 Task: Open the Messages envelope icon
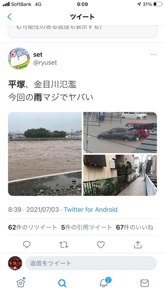pos(145,283)
